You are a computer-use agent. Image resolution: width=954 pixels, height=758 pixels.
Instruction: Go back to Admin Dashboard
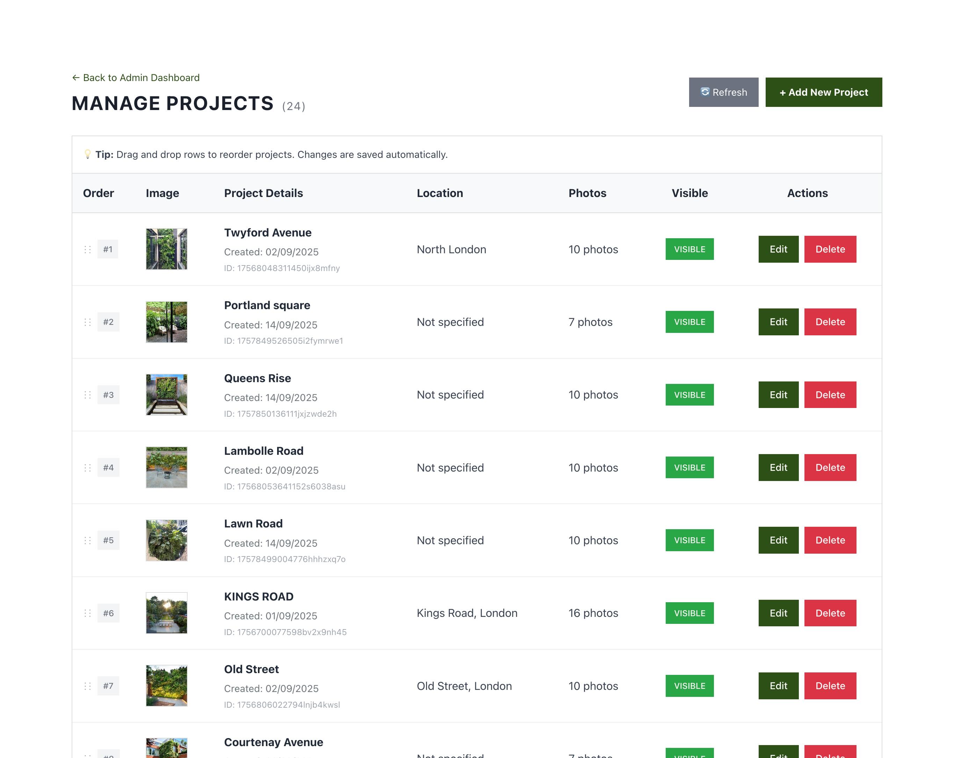(136, 78)
